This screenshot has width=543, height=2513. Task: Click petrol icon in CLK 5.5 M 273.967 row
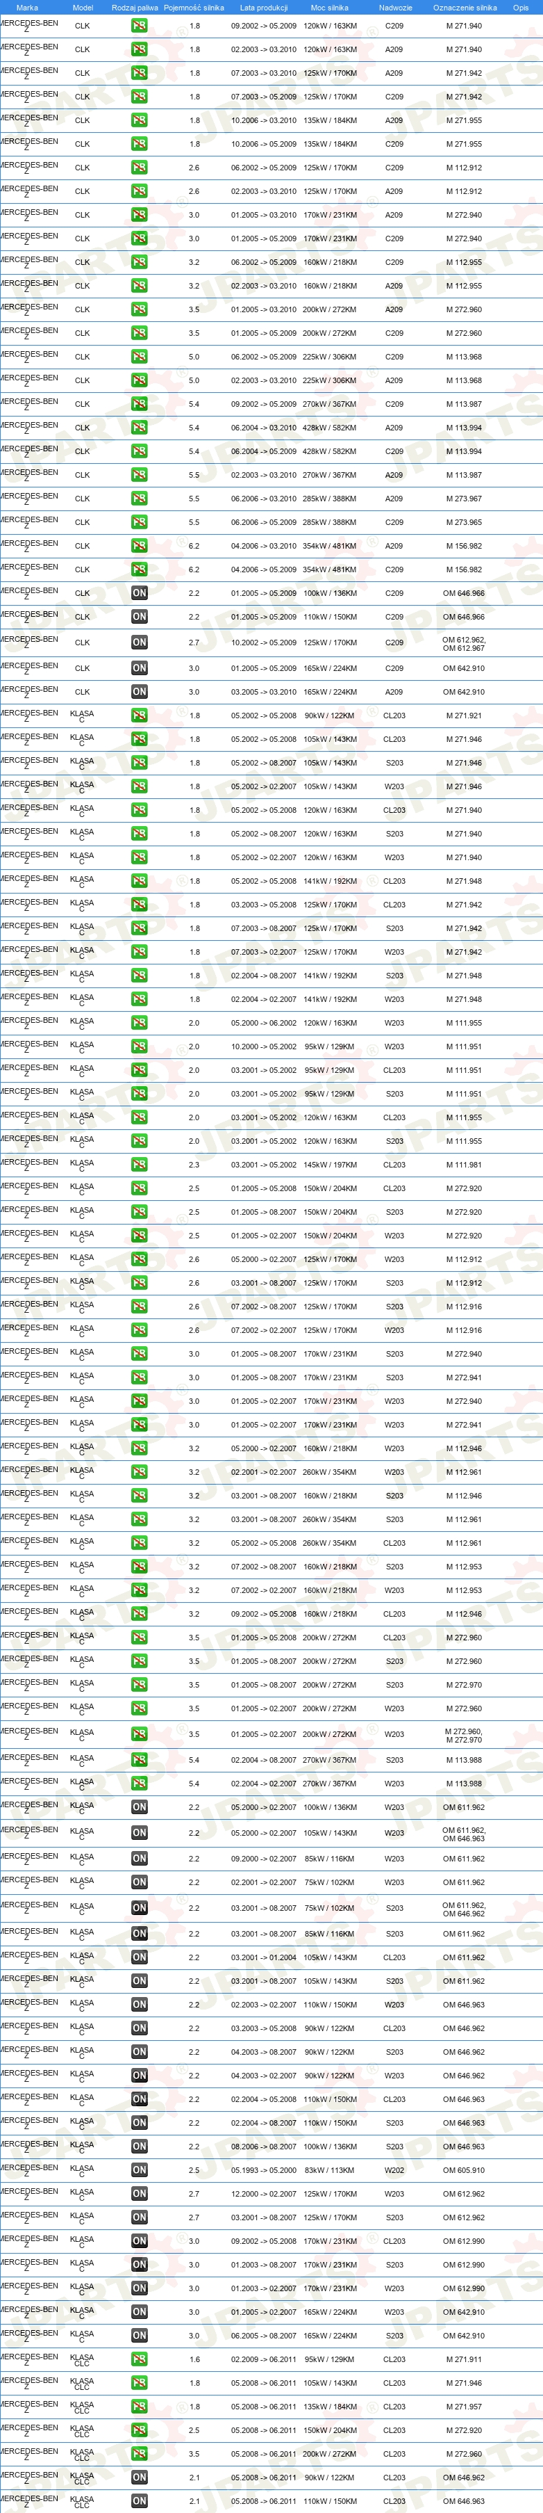click(140, 499)
